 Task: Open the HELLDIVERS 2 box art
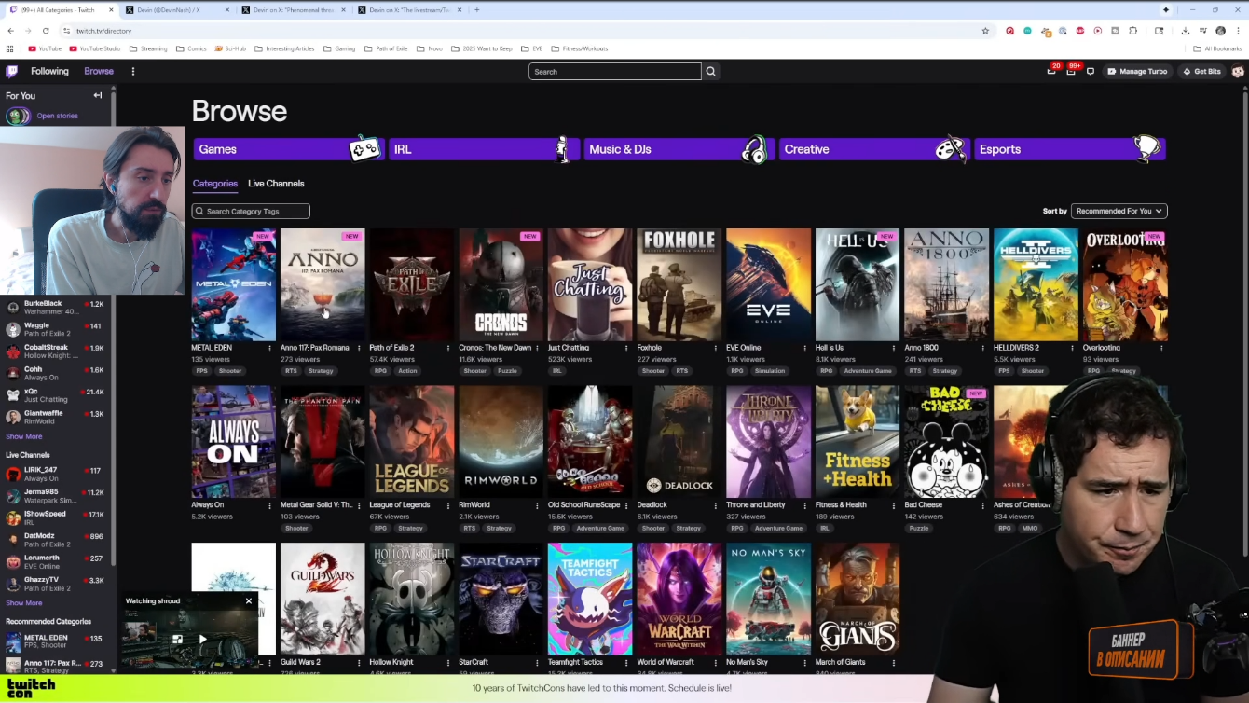tap(1036, 284)
